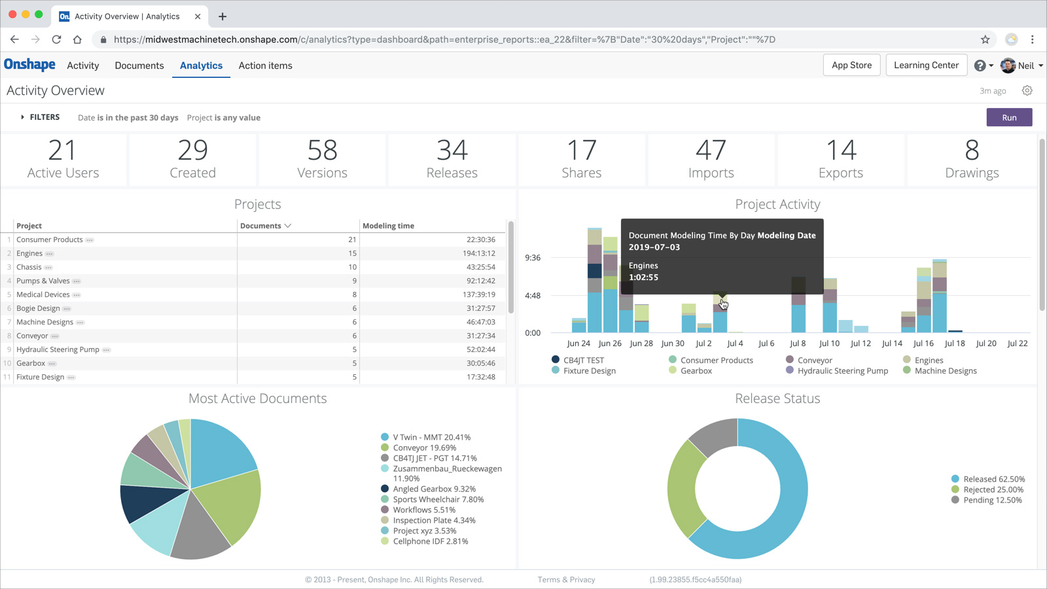Bookmark this page with star icon
Screen dimensions: 1047x589
pos(985,39)
